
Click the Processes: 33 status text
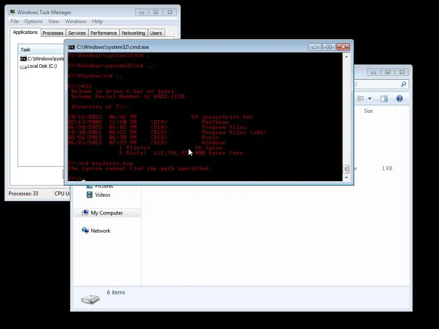(x=23, y=194)
